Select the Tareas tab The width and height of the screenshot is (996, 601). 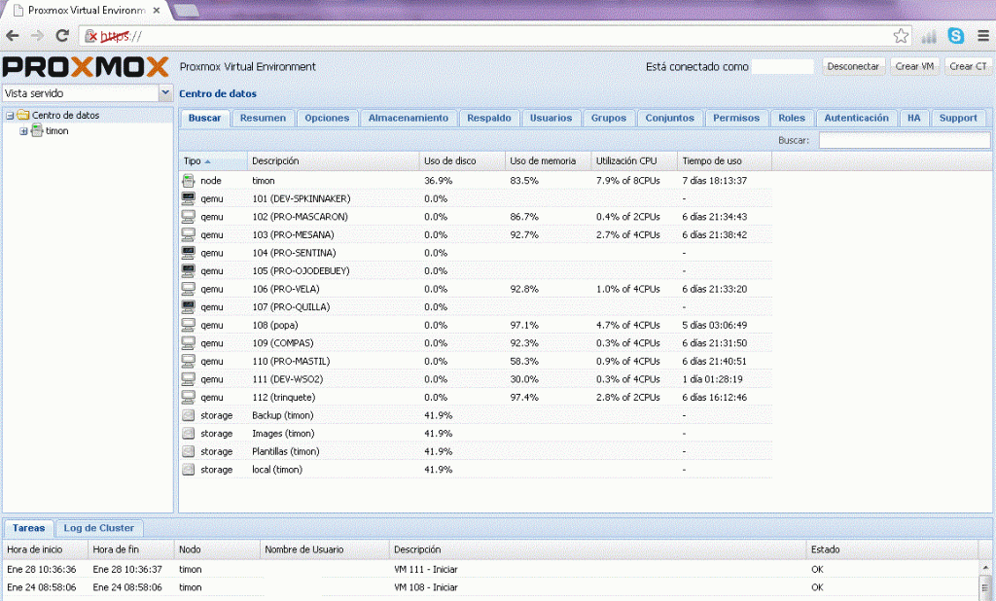click(28, 528)
